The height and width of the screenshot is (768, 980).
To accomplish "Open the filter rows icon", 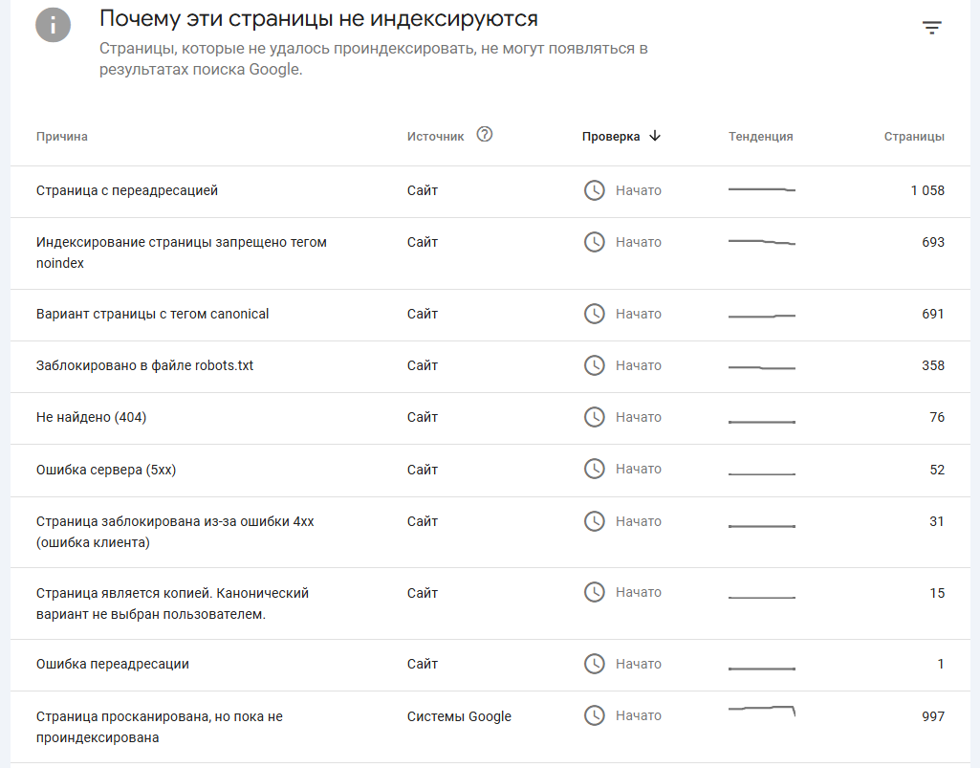I will [x=932, y=28].
